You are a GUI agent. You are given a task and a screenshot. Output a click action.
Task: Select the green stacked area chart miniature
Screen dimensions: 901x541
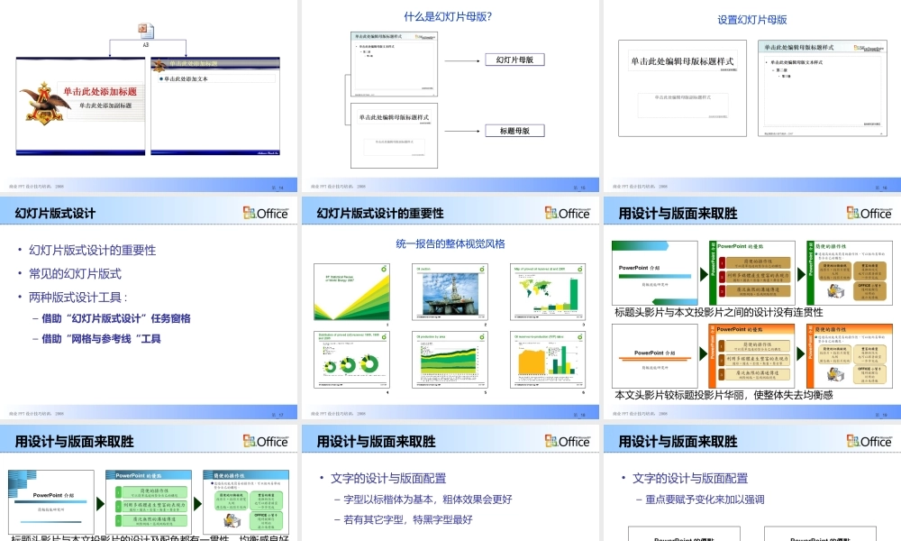click(x=450, y=360)
